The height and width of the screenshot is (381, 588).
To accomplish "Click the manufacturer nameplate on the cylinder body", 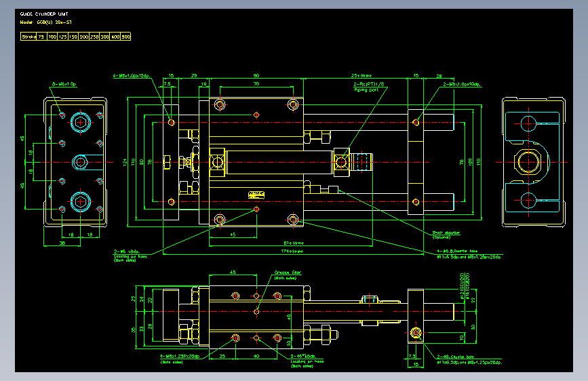I will point(256,195).
